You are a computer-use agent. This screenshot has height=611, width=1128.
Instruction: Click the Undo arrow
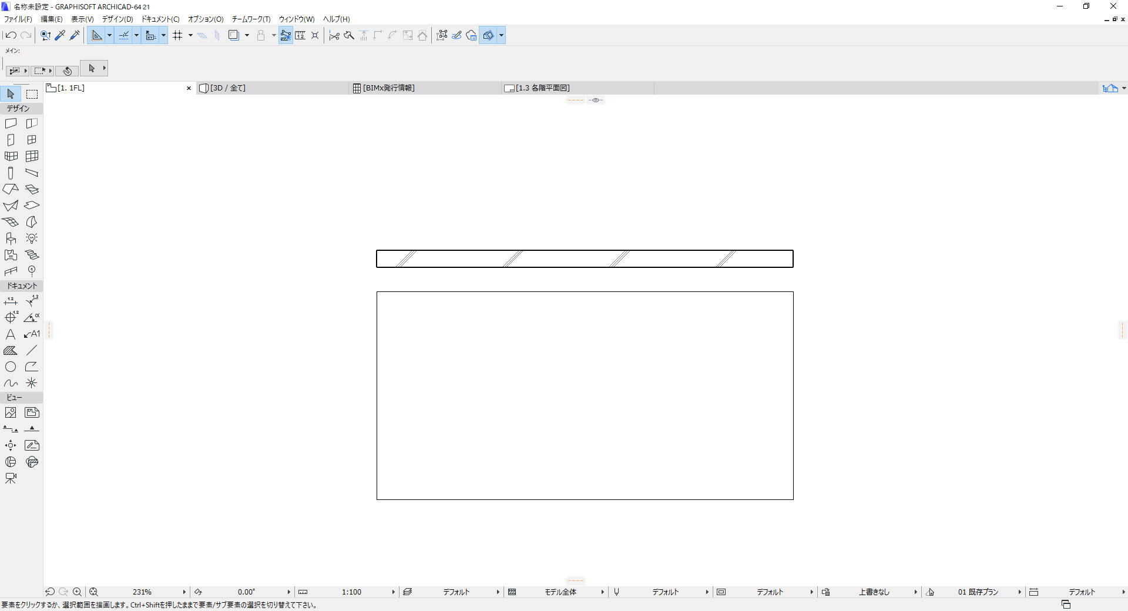(11, 35)
